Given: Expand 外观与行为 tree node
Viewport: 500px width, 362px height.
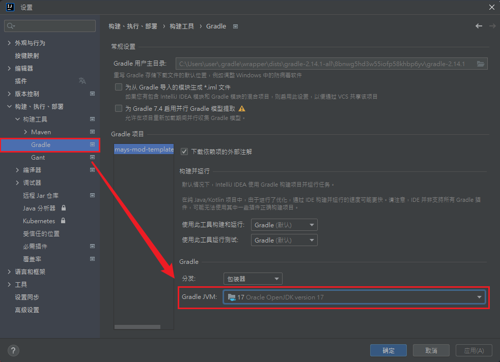Looking at the screenshot, I should tap(9, 43).
